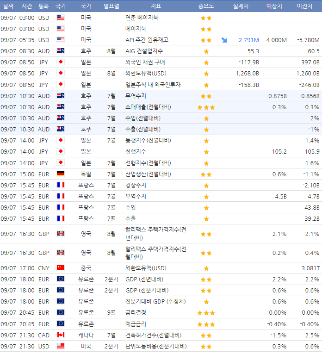Click the forecast value -0.40%
This screenshot has width=322, height=354.
click(277, 324)
